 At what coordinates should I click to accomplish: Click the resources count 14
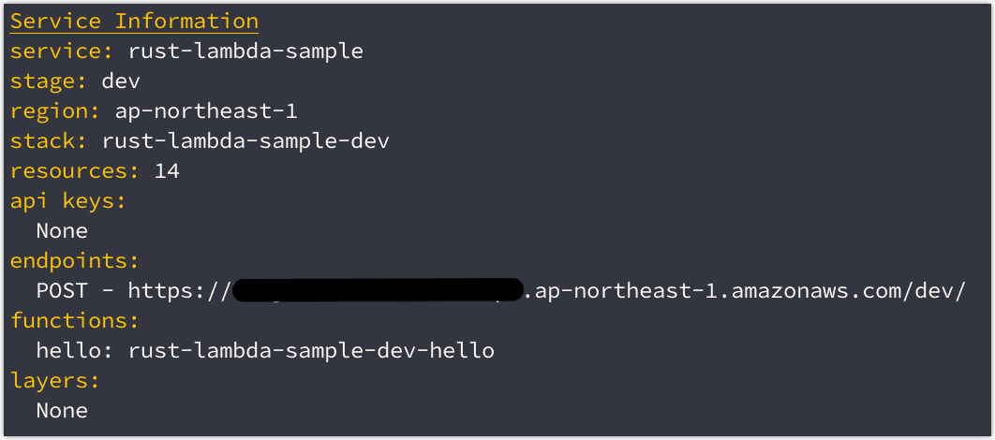pyautogui.click(x=168, y=170)
